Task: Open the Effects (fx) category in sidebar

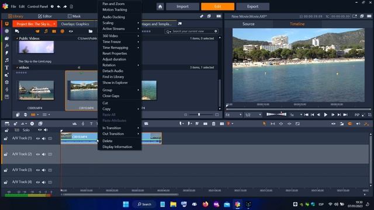Action: pos(6,45)
